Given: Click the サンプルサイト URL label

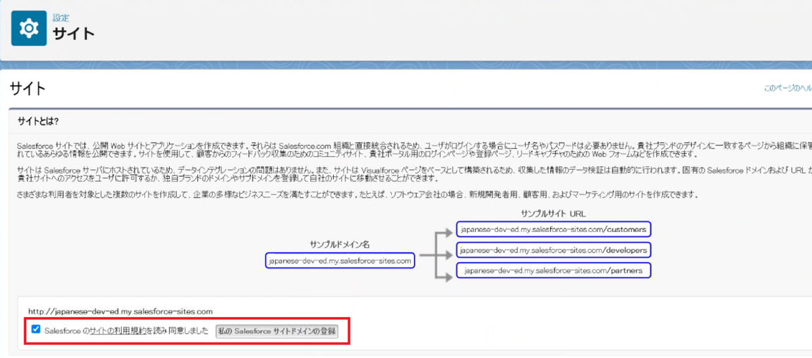Looking at the screenshot, I should pyautogui.click(x=554, y=214).
